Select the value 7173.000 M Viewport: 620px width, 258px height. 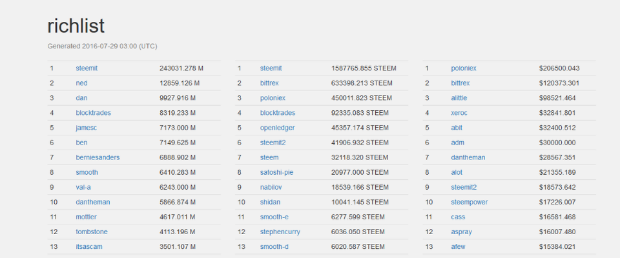[x=178, y=128]
